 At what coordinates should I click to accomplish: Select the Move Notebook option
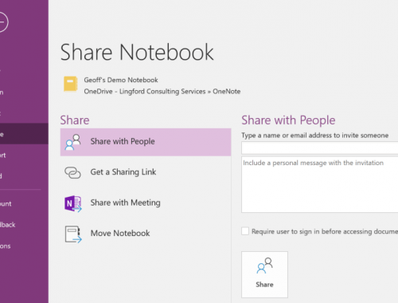[146, 234]
